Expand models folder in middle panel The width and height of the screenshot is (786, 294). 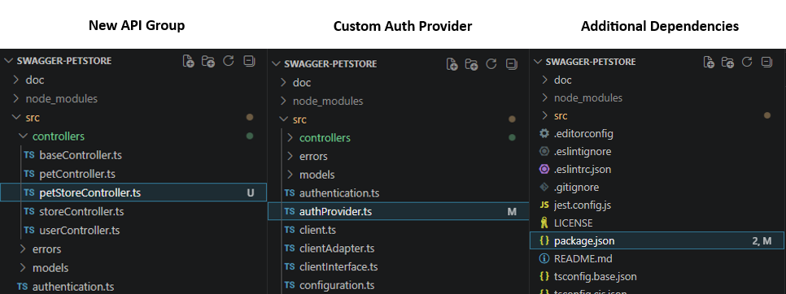tap(290, 175)
